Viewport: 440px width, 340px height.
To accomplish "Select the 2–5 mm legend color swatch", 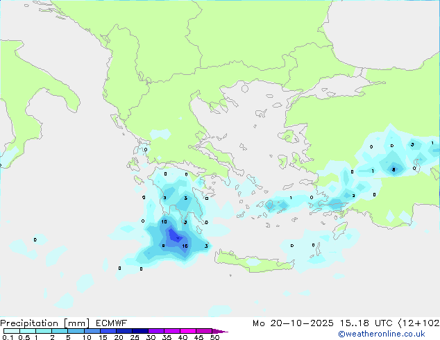I will tap(60, 331).
